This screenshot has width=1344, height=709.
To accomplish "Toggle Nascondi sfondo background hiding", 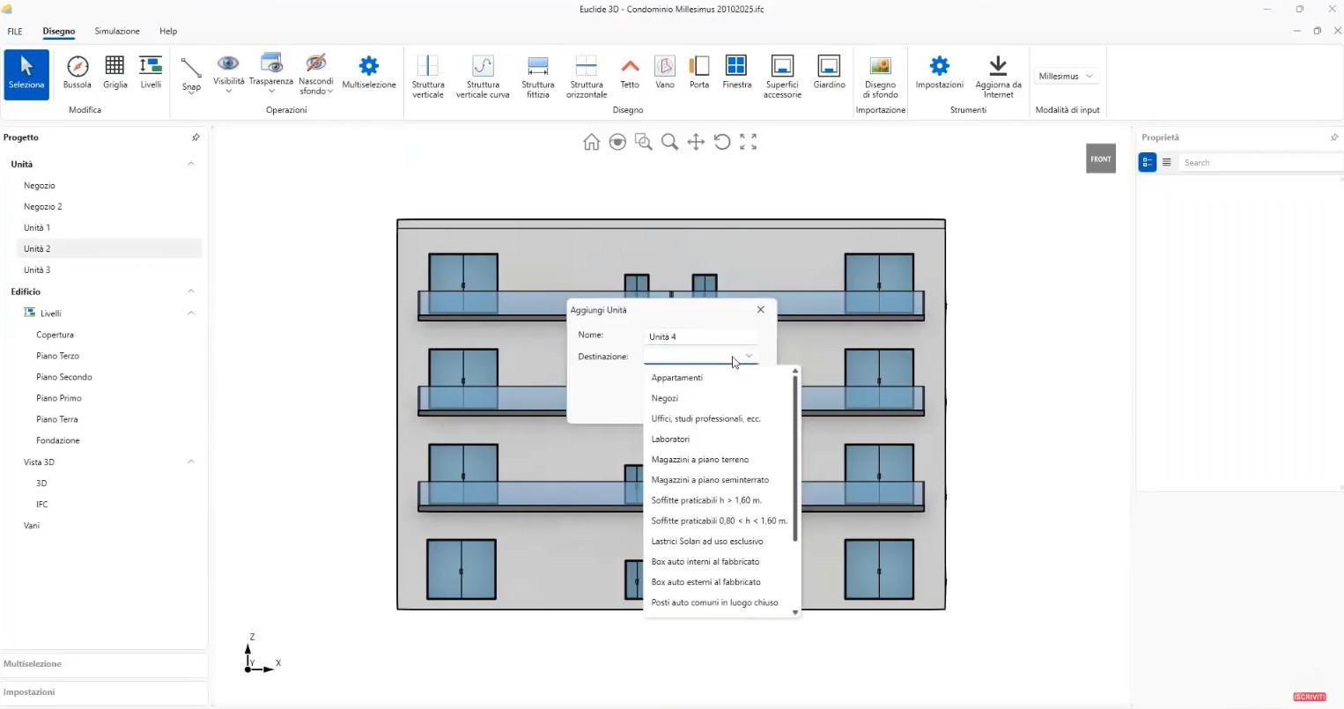I will click(x=315, y=70).
